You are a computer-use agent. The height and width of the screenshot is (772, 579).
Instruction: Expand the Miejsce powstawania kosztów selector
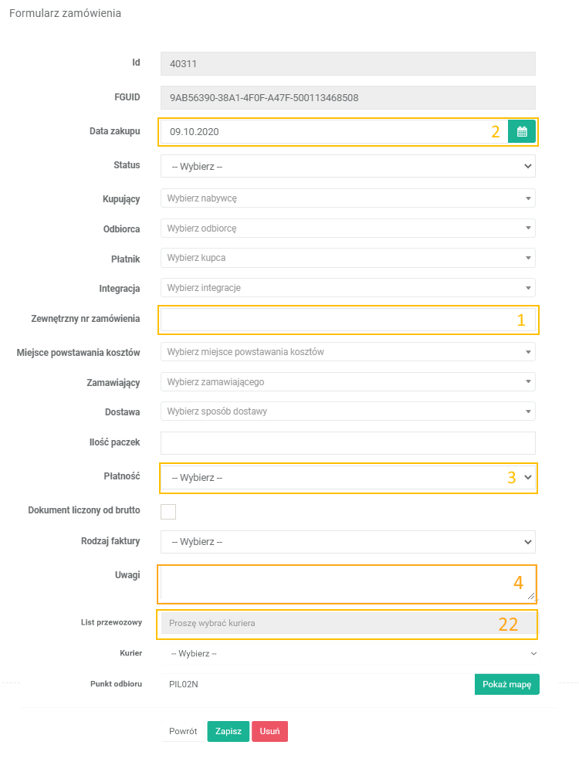347,352
